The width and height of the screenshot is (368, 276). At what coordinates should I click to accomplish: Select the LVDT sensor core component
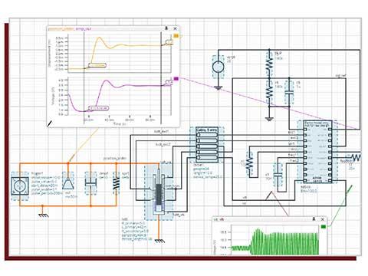[159, 193]
